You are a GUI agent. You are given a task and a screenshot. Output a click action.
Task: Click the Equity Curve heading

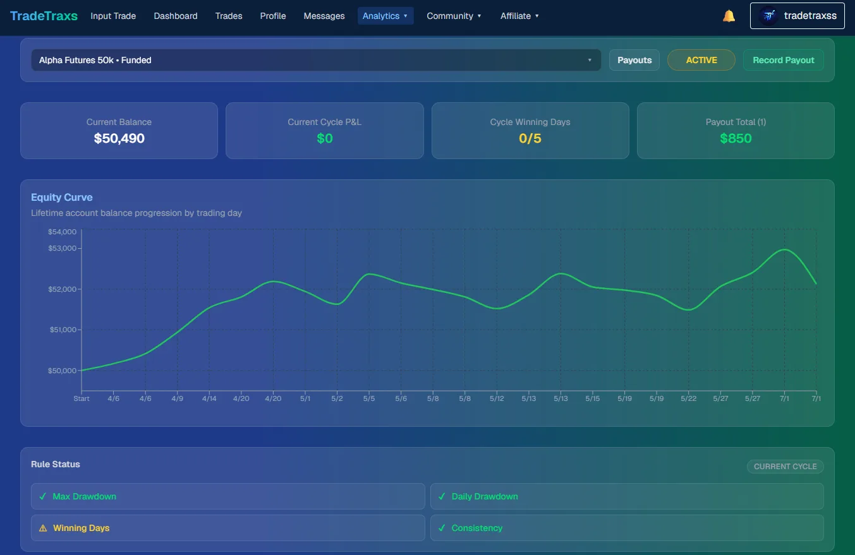coord(62,198)
